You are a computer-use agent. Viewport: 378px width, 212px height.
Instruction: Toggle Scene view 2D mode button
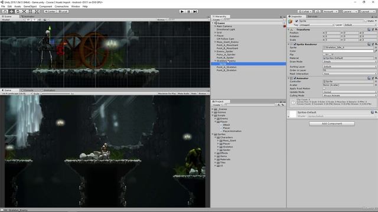(28, 19)
